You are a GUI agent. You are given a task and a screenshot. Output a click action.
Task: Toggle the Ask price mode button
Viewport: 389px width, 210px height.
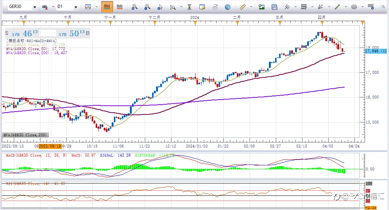[120, 7]
